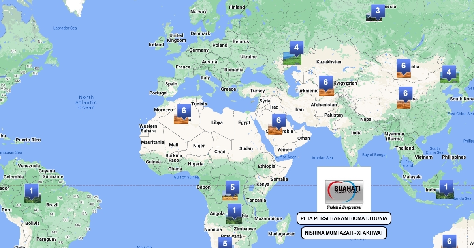Open marker 1 in Amazon, west of Brazil
The image size is (474, 248).
pos(31,192)
